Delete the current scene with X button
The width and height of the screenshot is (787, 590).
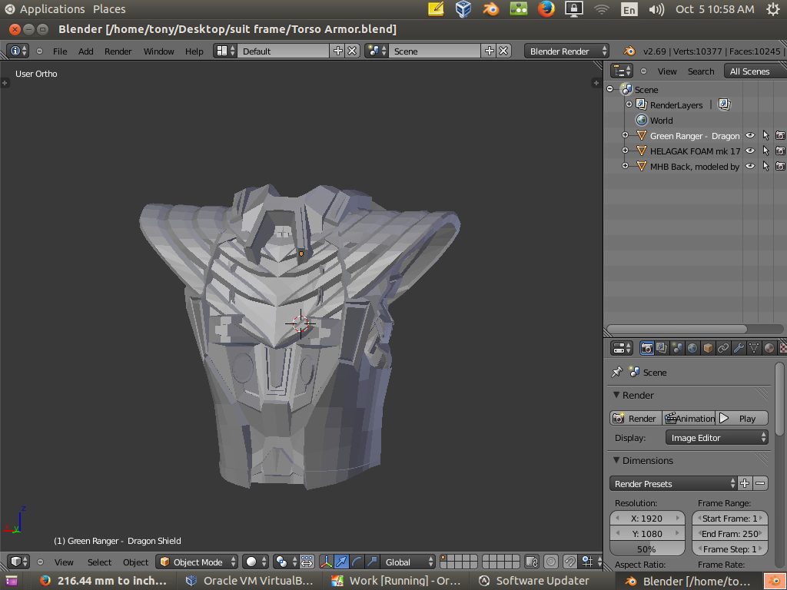504,51
